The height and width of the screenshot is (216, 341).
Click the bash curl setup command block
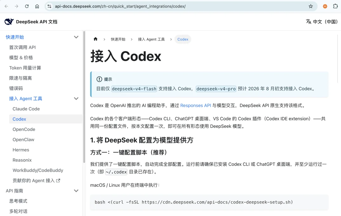209,202
